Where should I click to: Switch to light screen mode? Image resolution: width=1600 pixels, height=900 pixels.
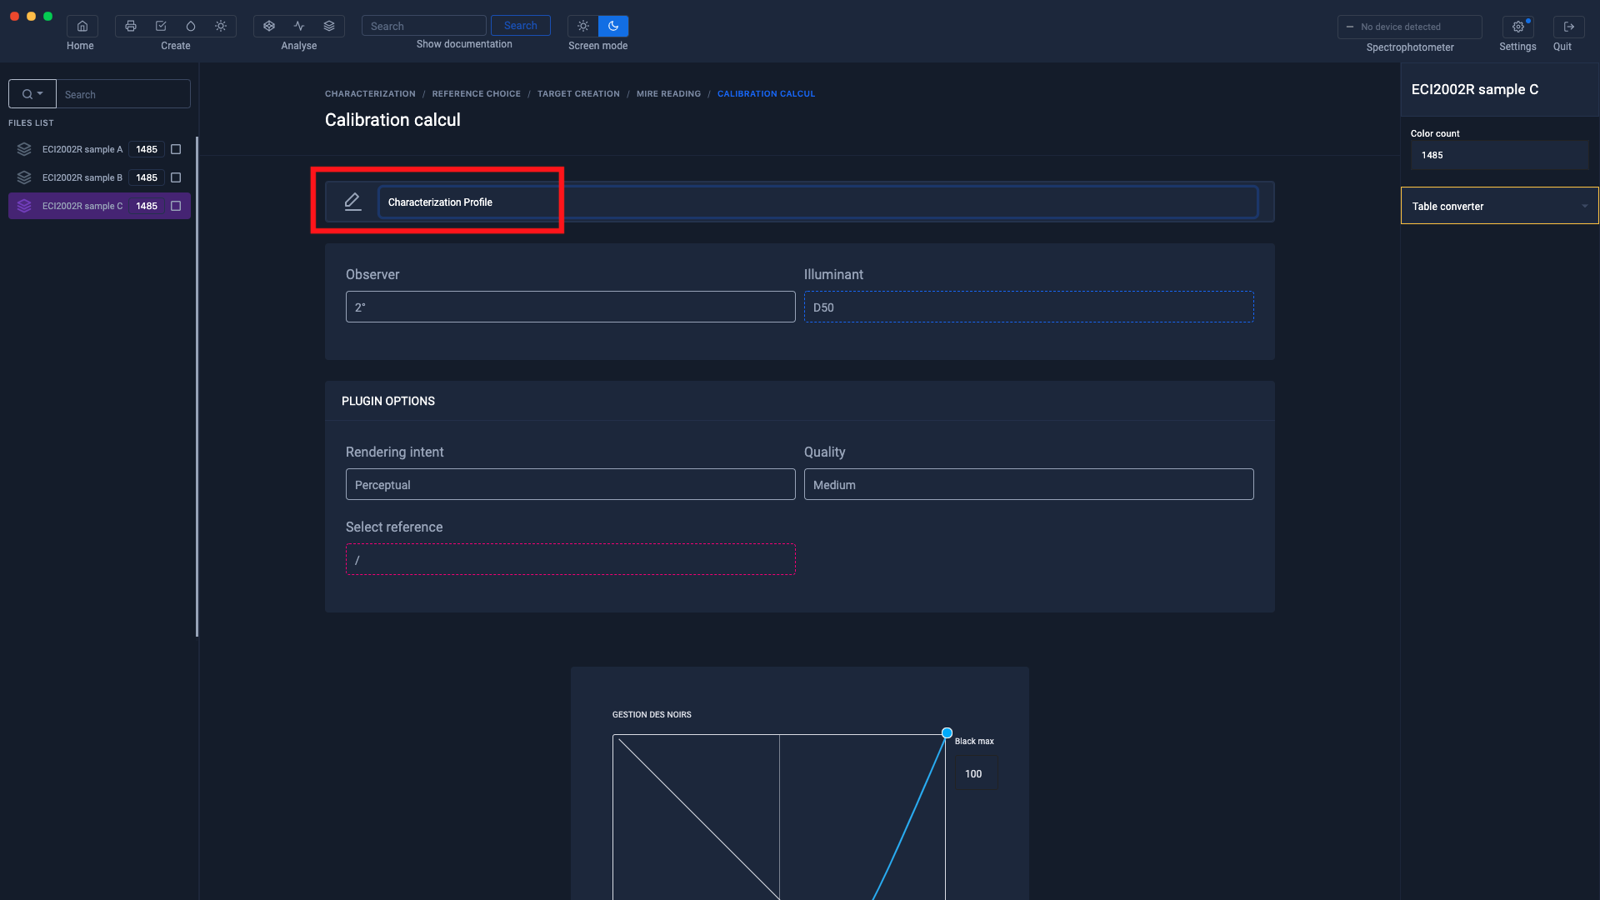583,26
